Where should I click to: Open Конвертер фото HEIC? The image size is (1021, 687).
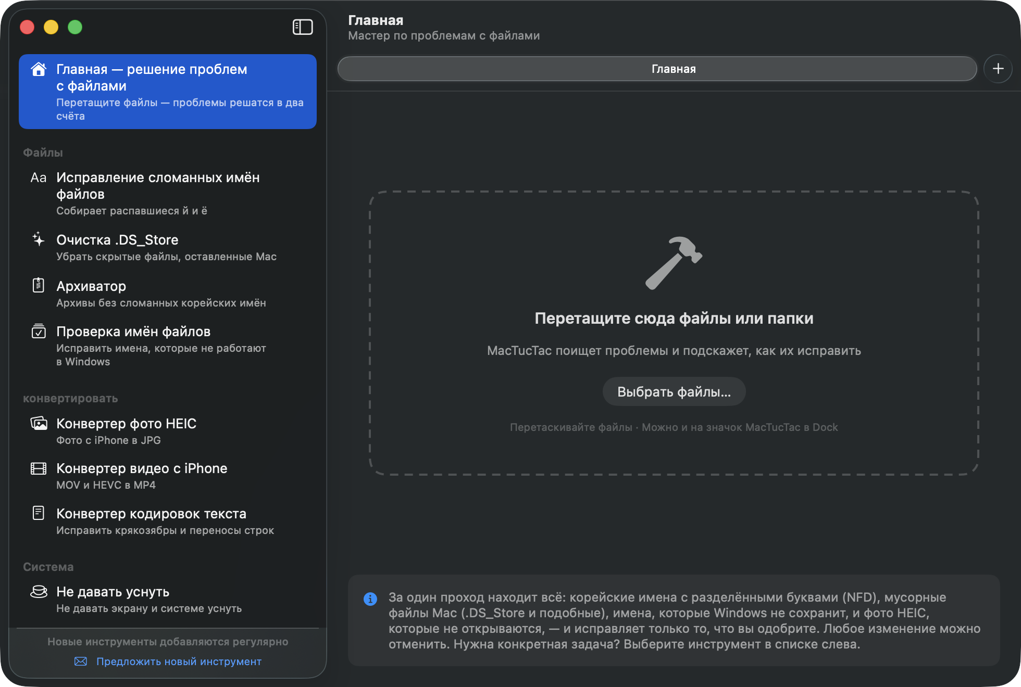[168, 431]
